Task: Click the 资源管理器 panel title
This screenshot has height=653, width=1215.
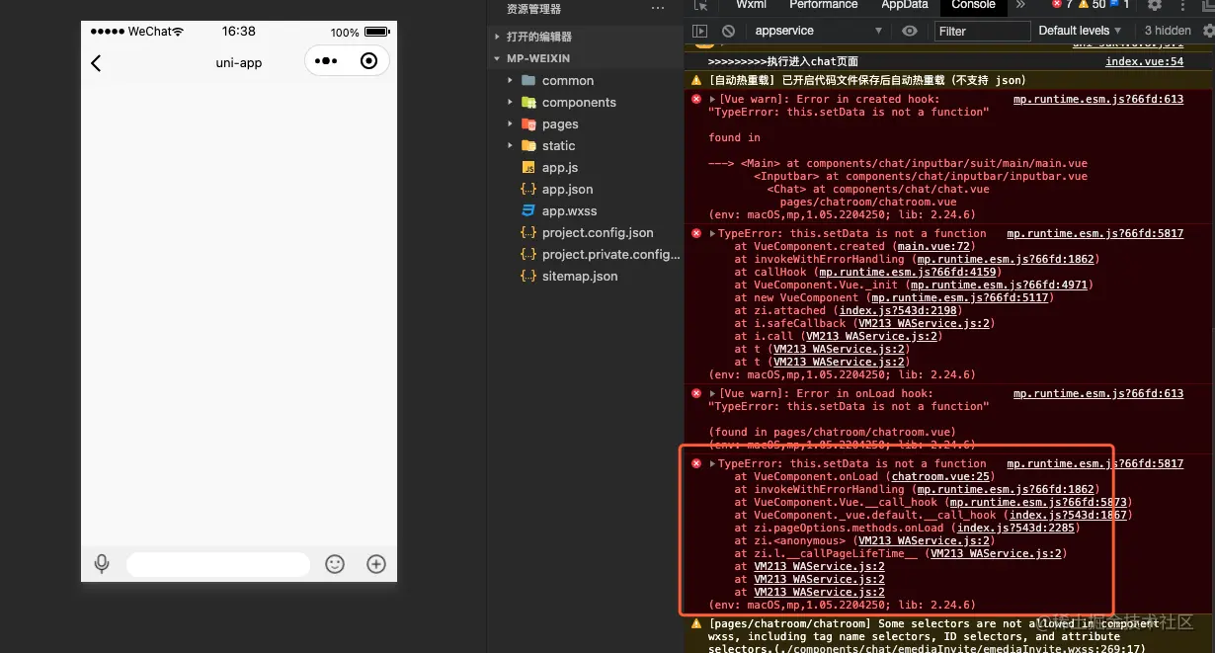Action: tap(533, 9)
